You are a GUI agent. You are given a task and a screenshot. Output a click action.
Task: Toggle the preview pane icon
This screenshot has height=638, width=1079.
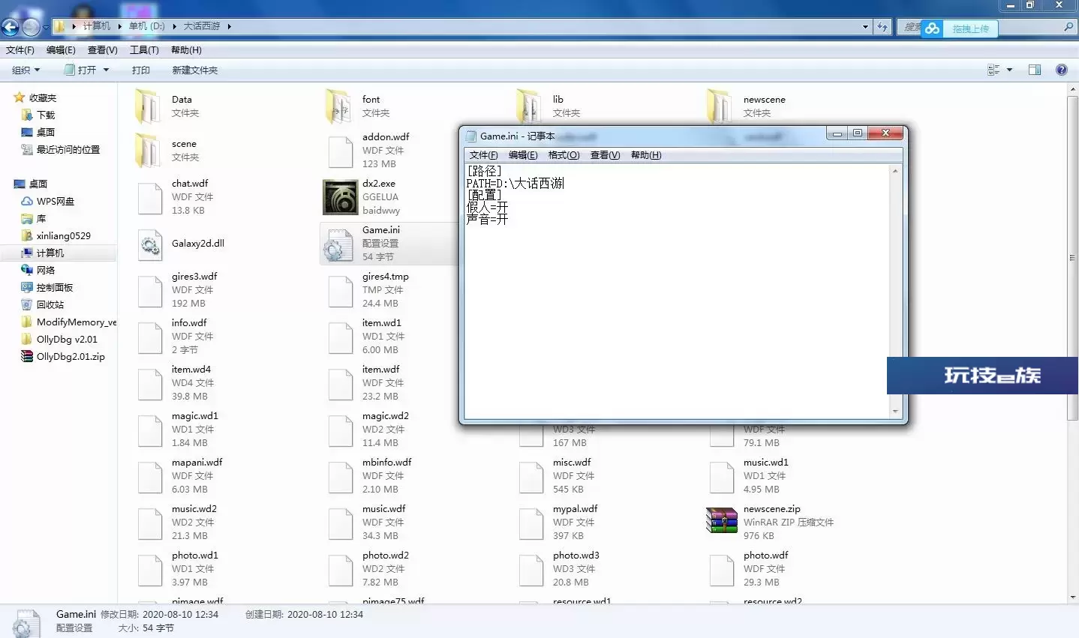click(1035, 70)
